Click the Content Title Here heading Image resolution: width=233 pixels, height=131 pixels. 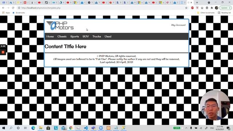pos(66,47)
